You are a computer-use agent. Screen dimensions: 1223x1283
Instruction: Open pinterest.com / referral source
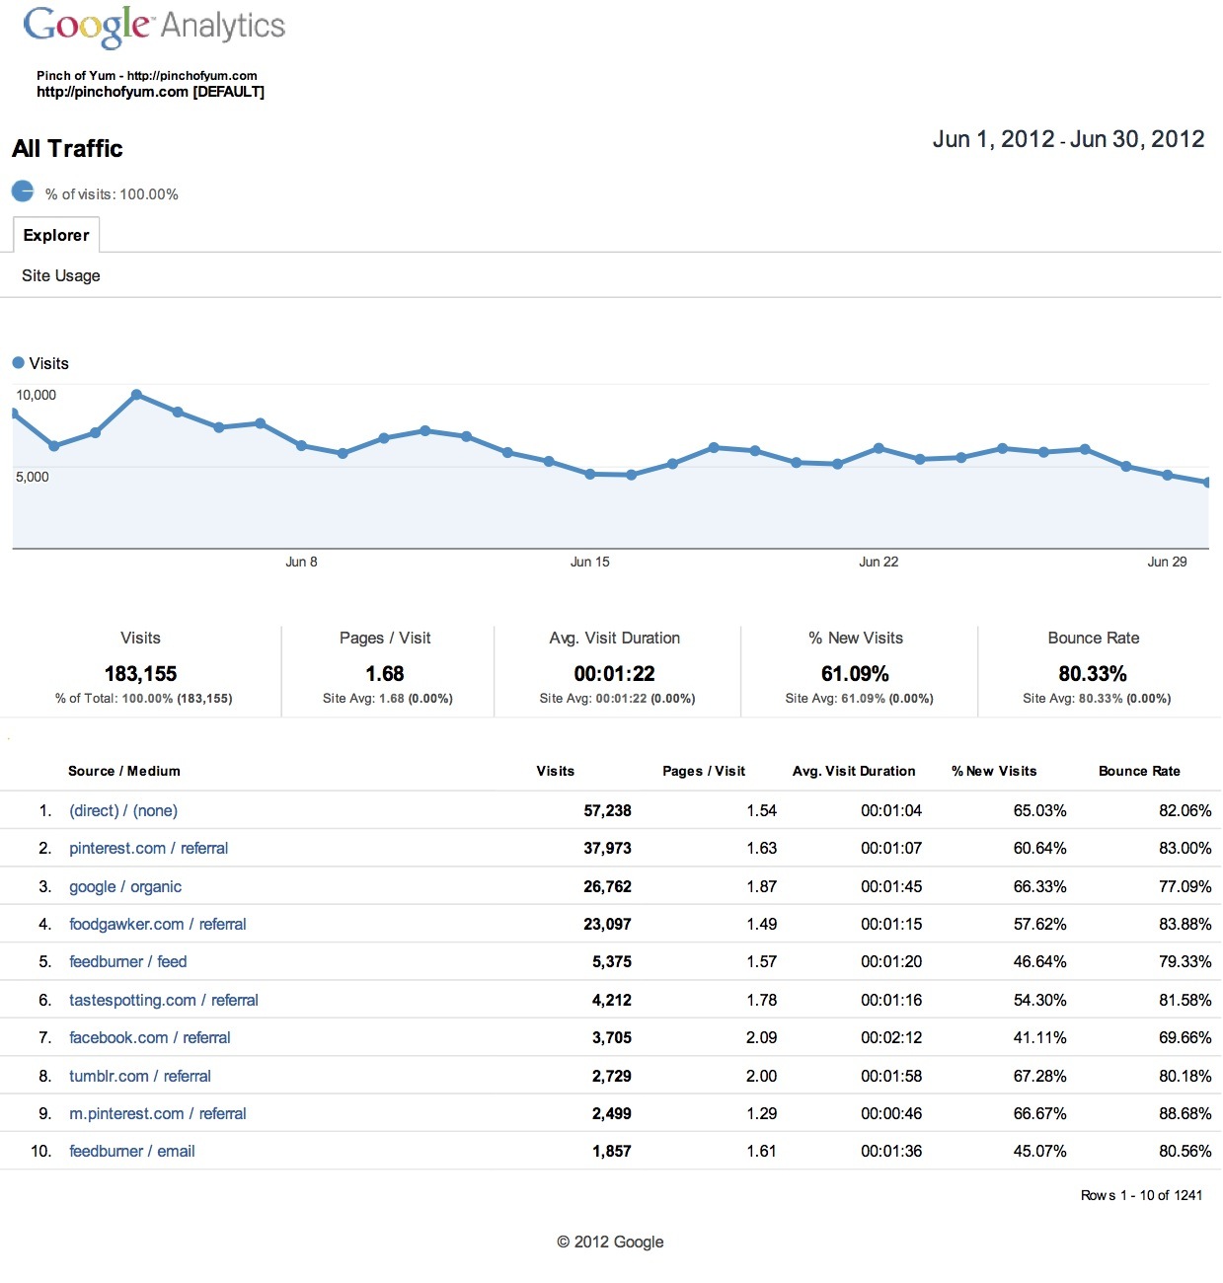pos(148,848)
